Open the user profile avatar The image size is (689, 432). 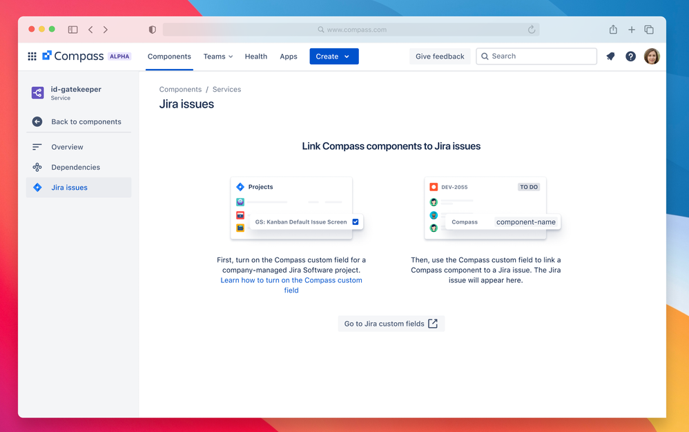652,56
